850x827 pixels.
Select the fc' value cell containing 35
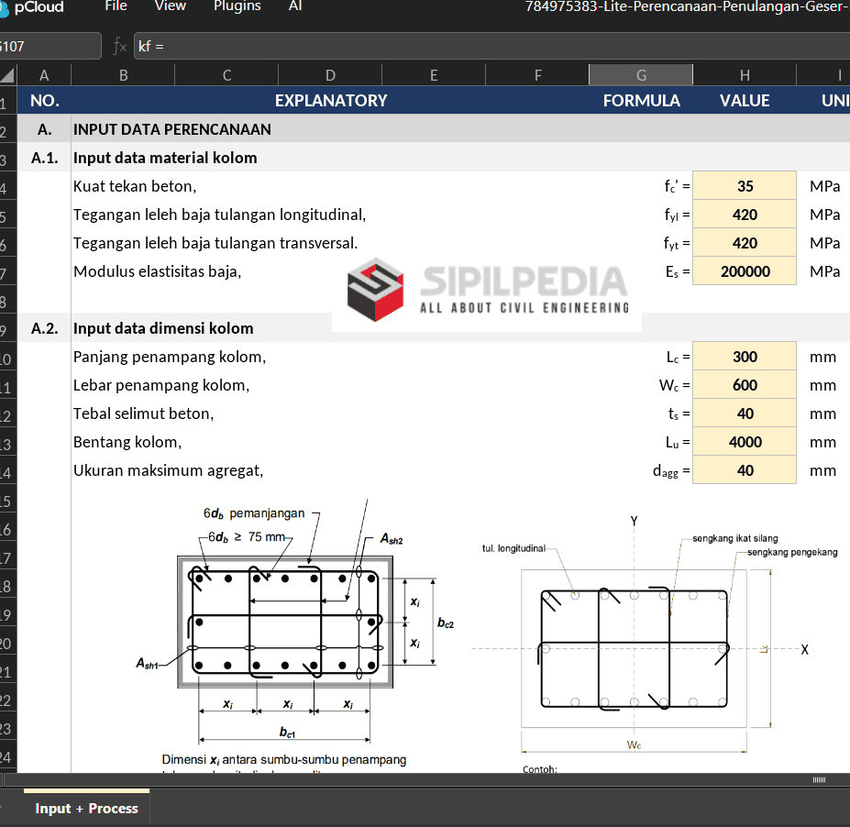pos(745,186)
